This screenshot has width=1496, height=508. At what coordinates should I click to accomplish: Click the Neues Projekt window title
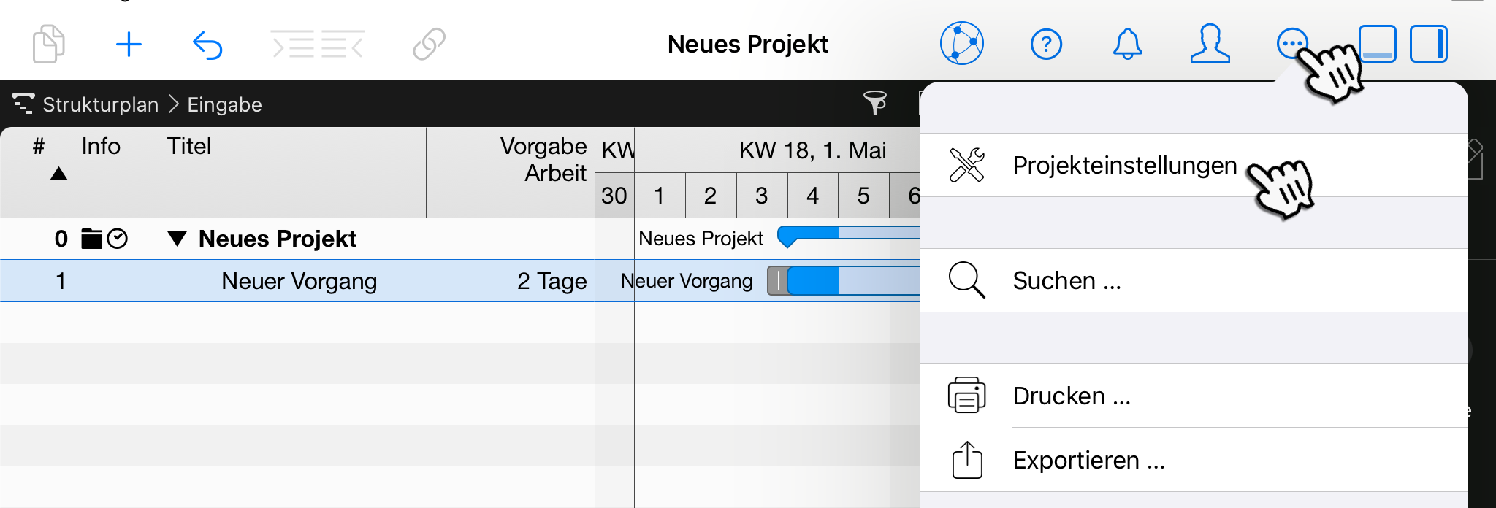tap(748, 44)
